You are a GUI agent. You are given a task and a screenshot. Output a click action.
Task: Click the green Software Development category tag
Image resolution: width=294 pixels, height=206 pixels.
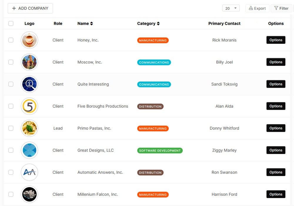coord(160,150)
